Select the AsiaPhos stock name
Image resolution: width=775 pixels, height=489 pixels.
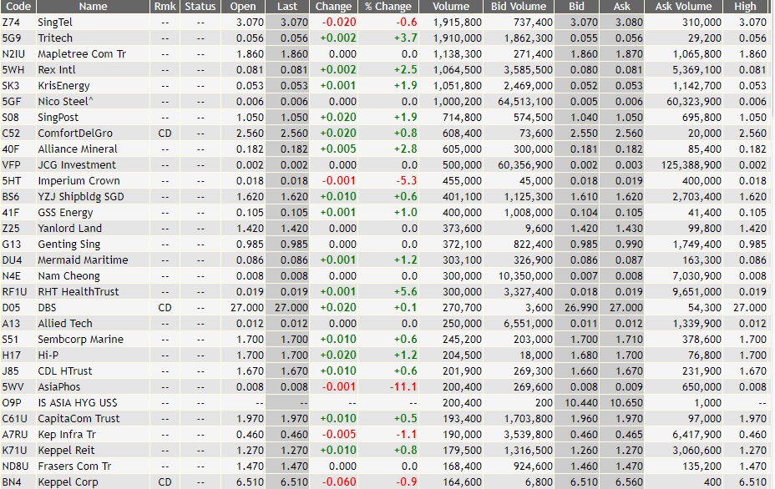click(58, 386)
